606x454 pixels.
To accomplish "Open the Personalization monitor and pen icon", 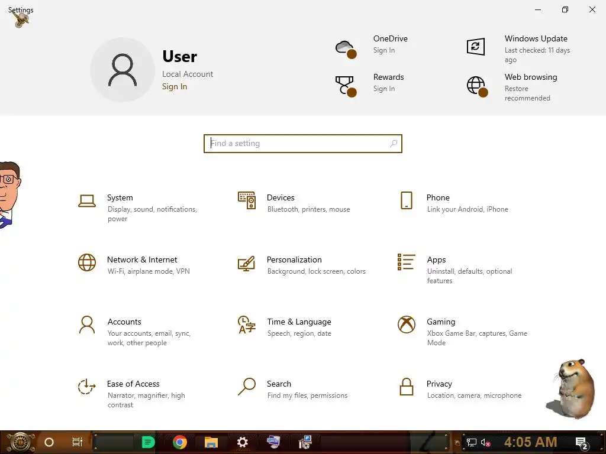I will tap(247, 263).
